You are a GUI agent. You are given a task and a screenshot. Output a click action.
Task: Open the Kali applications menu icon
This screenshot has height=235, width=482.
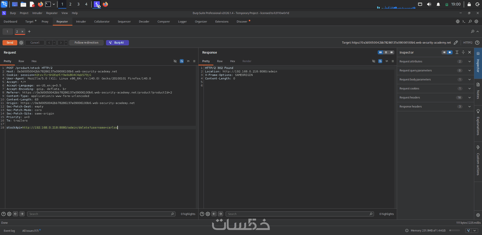pyautogui.click(x=4, y=4)
